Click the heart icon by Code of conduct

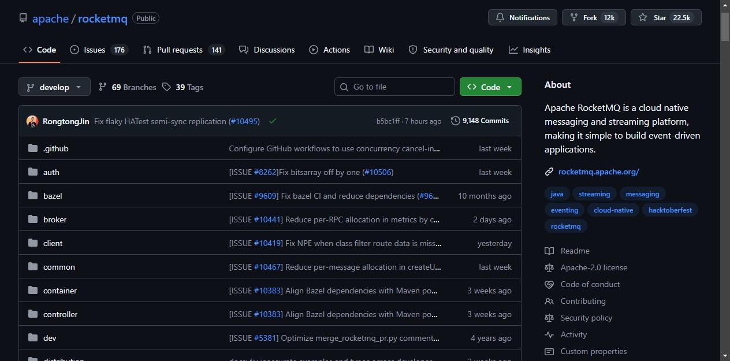pyautogui.click(x=549, y=284)
